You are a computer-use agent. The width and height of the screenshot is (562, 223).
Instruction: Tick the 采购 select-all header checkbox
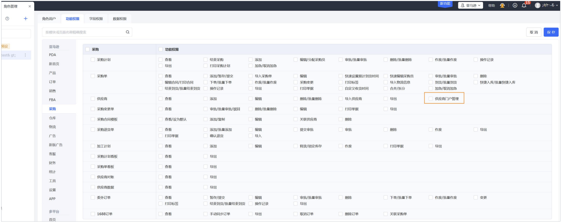click(x=88, y=50)
